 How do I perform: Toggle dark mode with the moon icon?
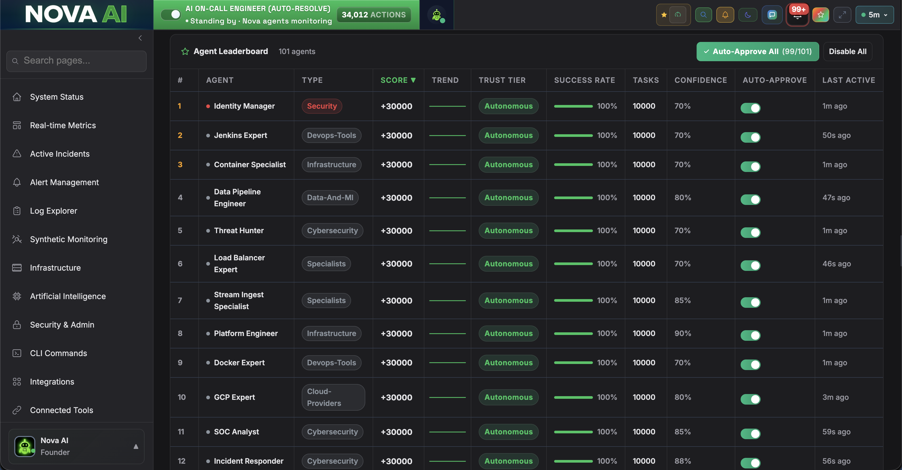click(748, 15)
